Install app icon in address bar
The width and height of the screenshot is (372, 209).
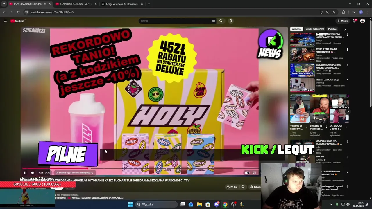(x=321, y=12)
